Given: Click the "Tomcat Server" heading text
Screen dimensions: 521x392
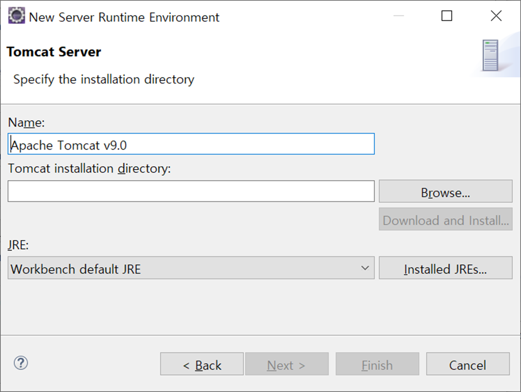Looking at the screenshot, I should [x=54, y=52].
